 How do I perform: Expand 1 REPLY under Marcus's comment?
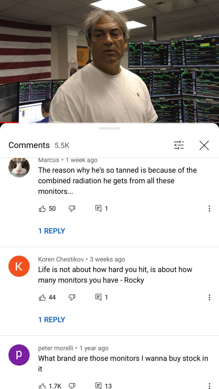[x=52, y=231]
